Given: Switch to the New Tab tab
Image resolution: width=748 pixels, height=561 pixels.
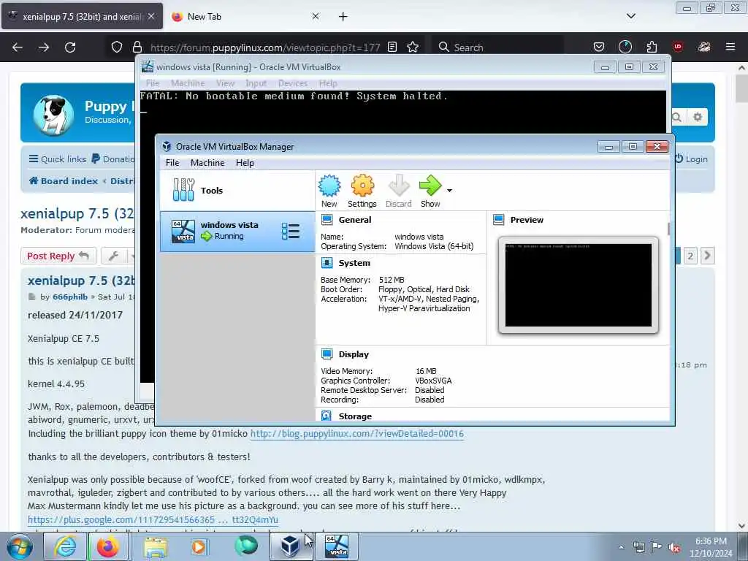Looking at the screenshot, I should (x=245, y=16).
